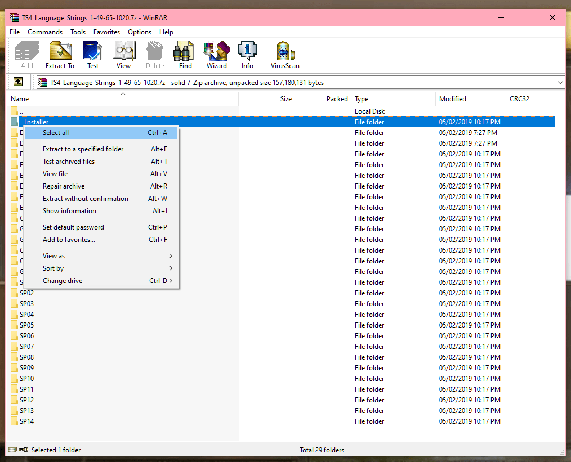Viewport: 571px width, 462px height.
Task: Select the SP04 folder name
Action: click(x=26, y=315)
